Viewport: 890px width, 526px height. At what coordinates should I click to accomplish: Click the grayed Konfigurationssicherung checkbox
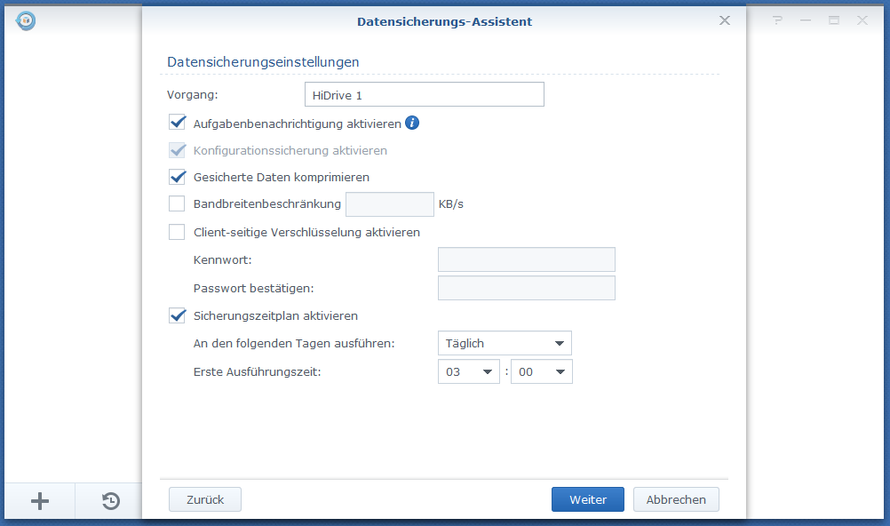pos(177,150)
